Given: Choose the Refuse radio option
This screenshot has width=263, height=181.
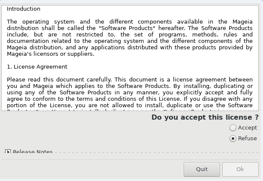Looking at the screenshot, I should (x=233, y=139).
